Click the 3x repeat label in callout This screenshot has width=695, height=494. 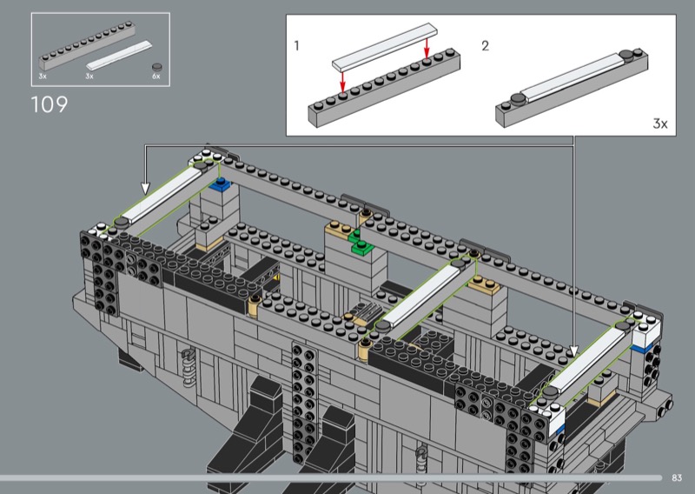[660, 124]
